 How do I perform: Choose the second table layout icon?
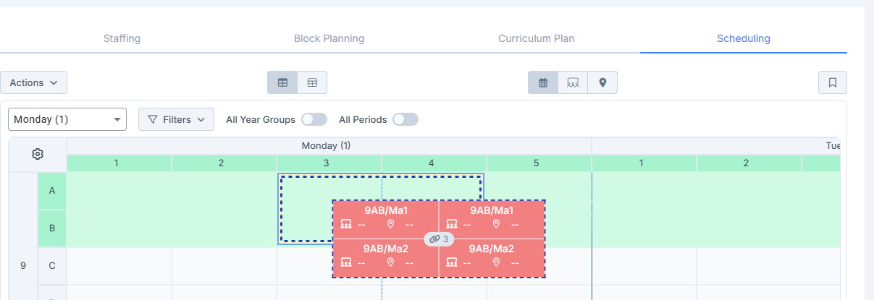(x=312, y=82)
